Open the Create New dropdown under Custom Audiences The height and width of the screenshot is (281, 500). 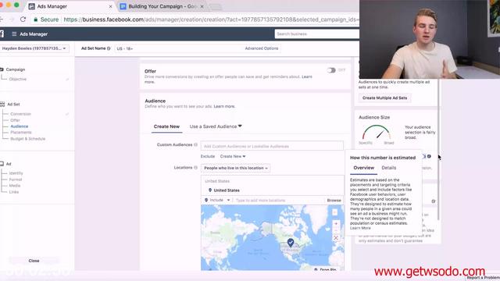coord(233,156)
